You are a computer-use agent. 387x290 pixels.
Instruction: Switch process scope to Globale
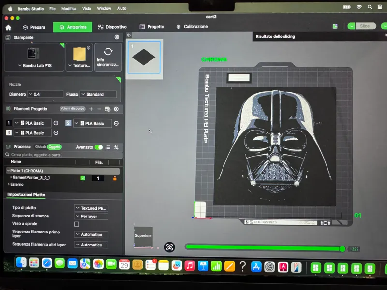pyautogui.click(x=41, y=147)
